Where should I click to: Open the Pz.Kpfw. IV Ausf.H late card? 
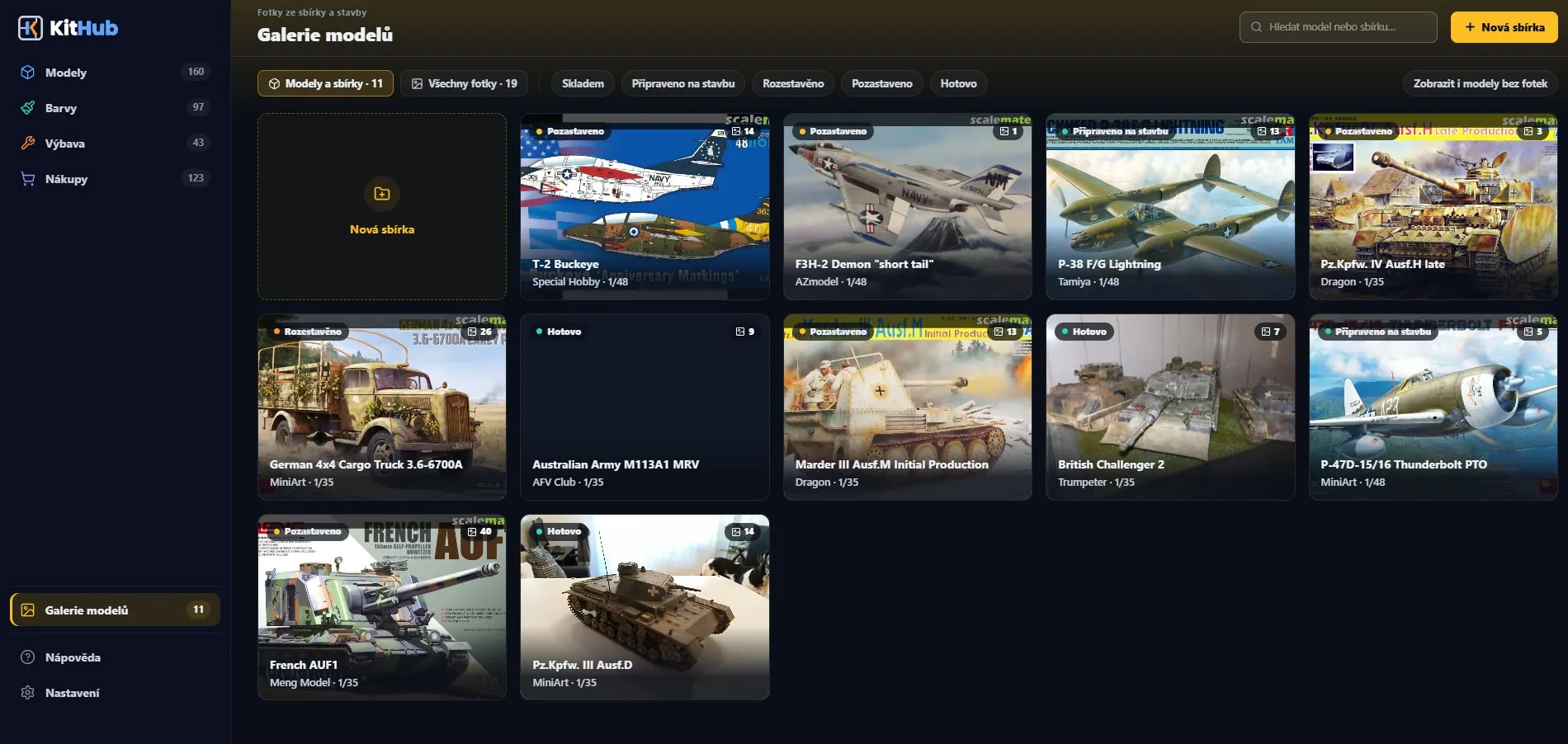click(1433, 206)
